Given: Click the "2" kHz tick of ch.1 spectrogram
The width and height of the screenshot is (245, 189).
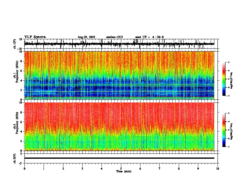Looking at the screenshot, I should coord(21,90).
